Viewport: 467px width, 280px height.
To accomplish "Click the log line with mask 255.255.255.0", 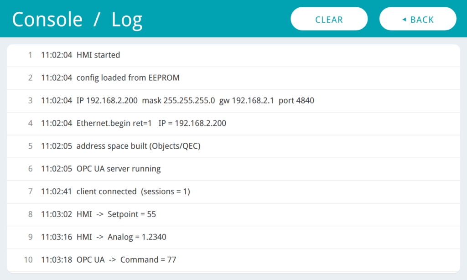I will click(x=233, y=101).
